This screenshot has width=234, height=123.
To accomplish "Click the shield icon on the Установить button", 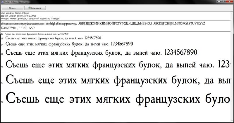I will (x=30, y=8).
